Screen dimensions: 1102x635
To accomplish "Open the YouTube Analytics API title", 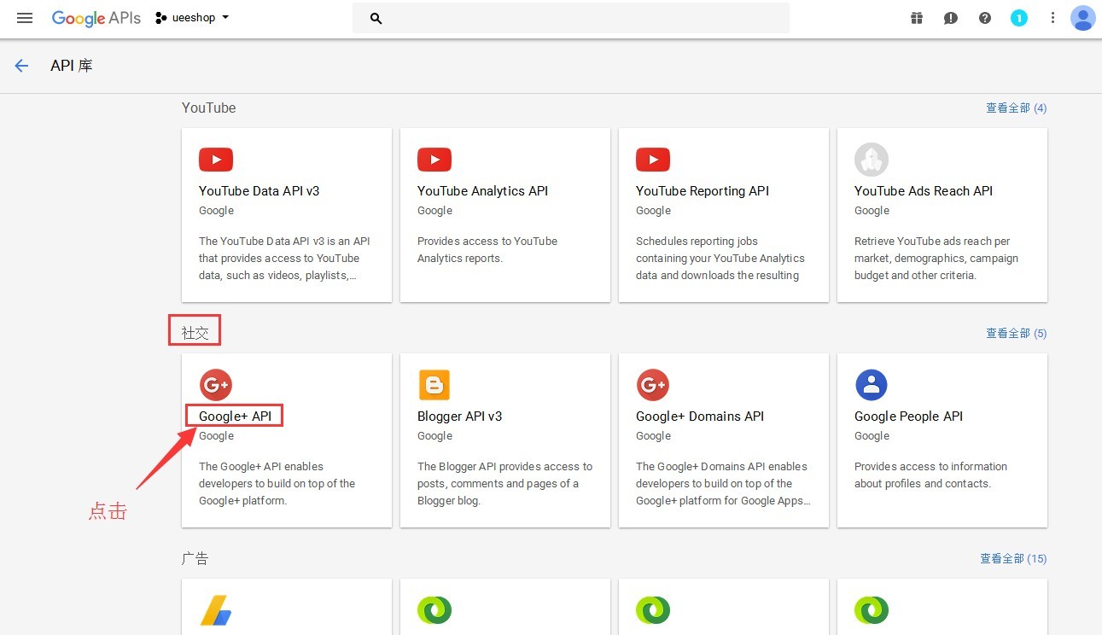I will click(483, 191).
